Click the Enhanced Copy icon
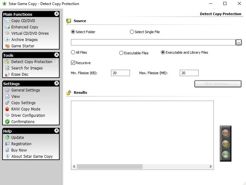Image resolution: width=246 pixels, height=185 pixels. coord(7,27)
